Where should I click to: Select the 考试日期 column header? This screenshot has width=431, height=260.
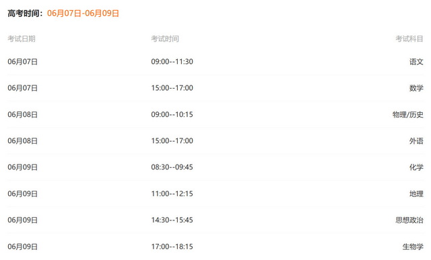[22, 39]
